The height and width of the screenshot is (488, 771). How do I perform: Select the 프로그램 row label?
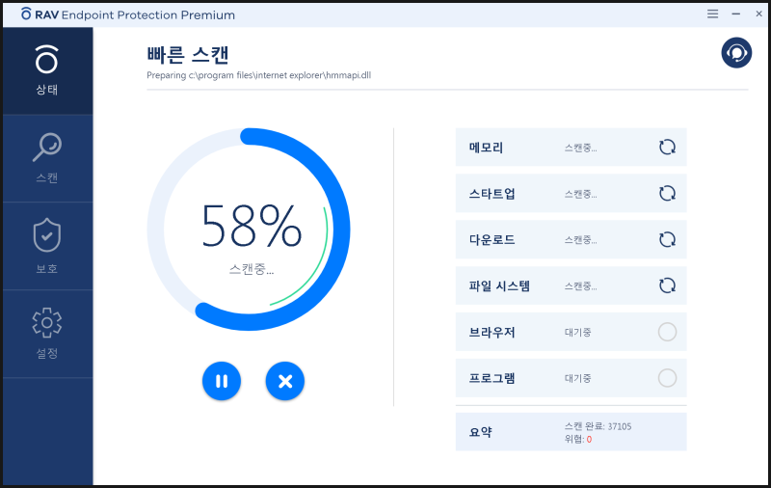[492, 379]
